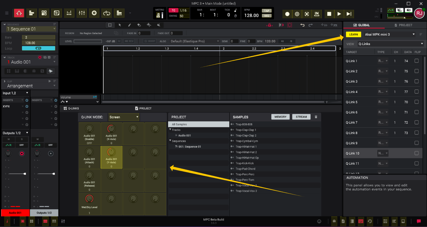Switch to the Global tab
Viewport: 427px width, 227px height.
(x=364, y=25)
